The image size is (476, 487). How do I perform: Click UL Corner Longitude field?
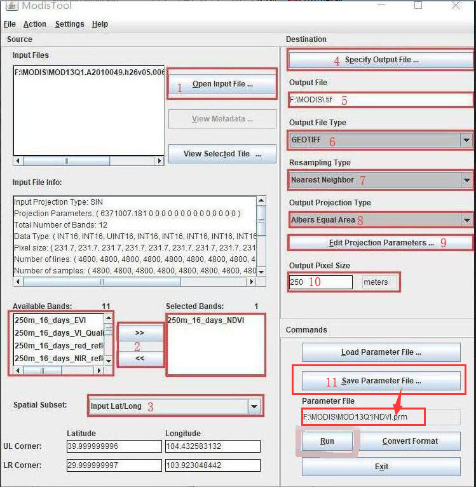[213, 446]
